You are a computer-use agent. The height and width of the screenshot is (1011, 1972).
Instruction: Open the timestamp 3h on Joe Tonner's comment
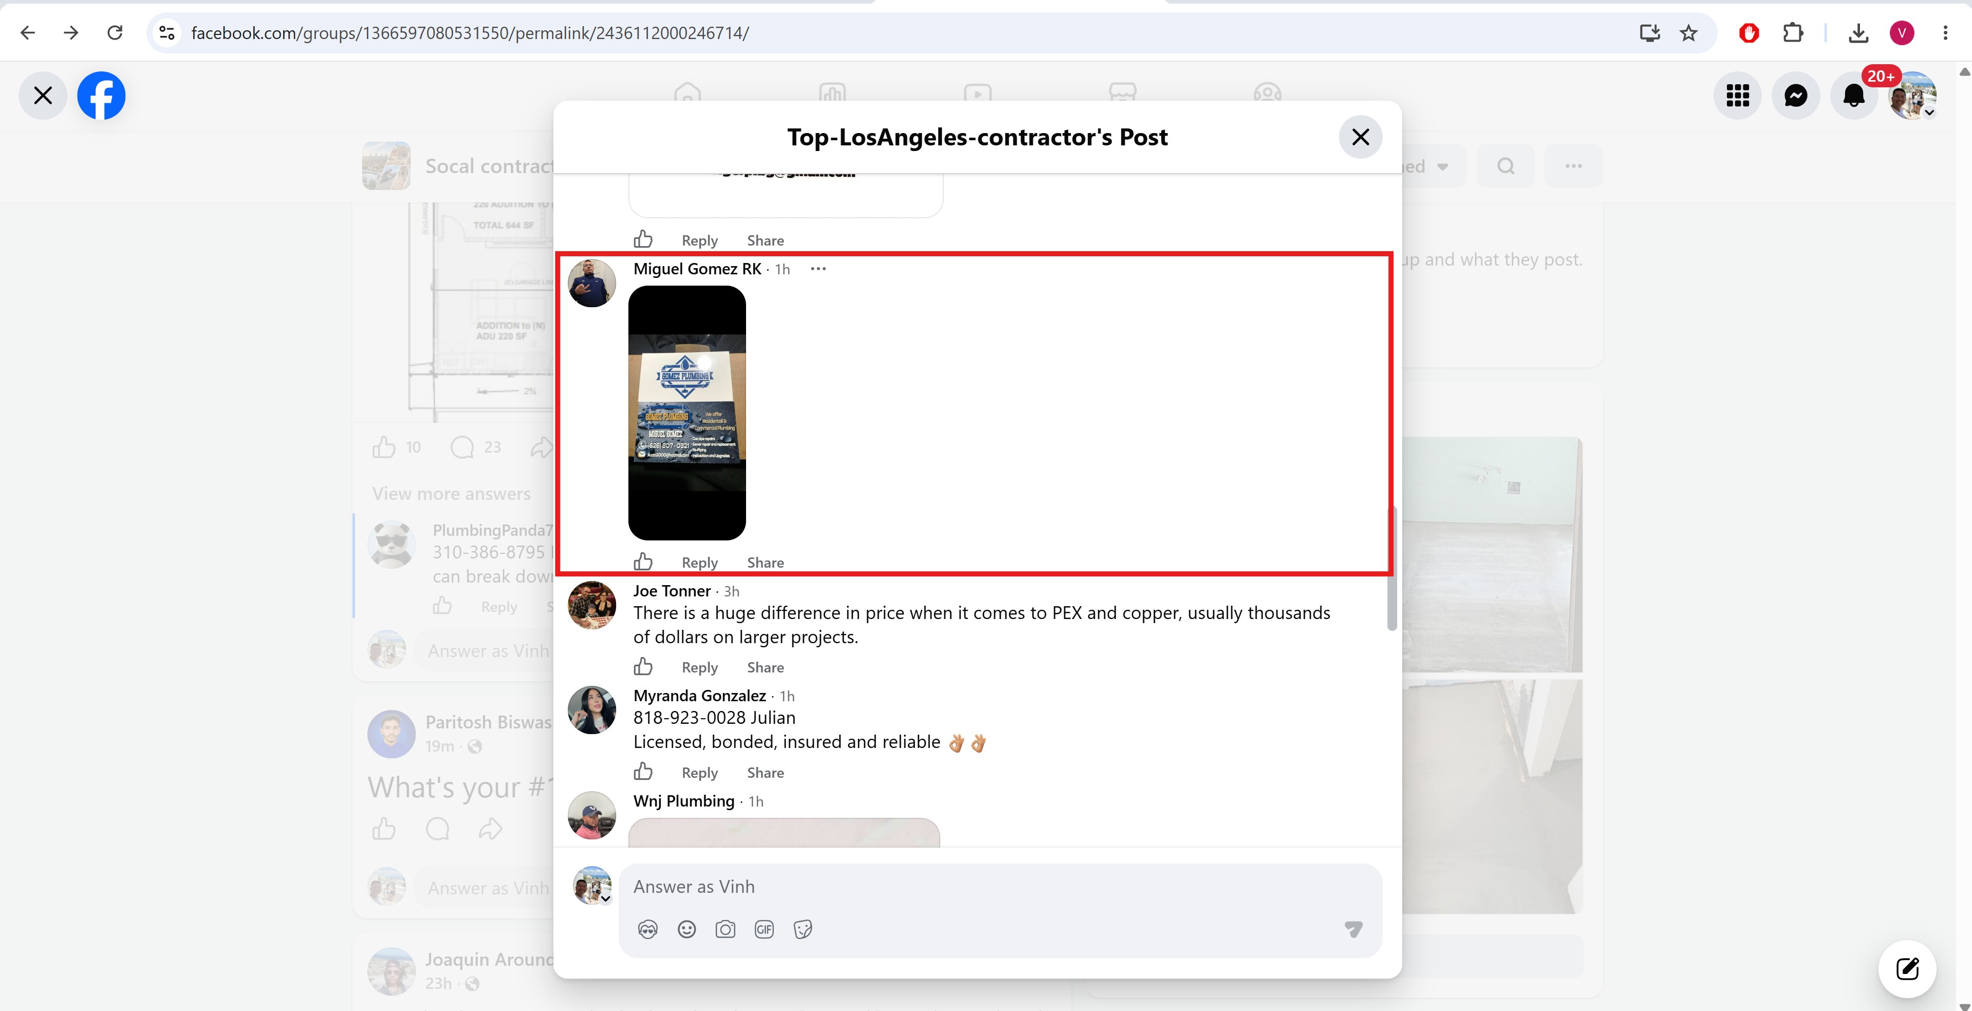point(732,592)
